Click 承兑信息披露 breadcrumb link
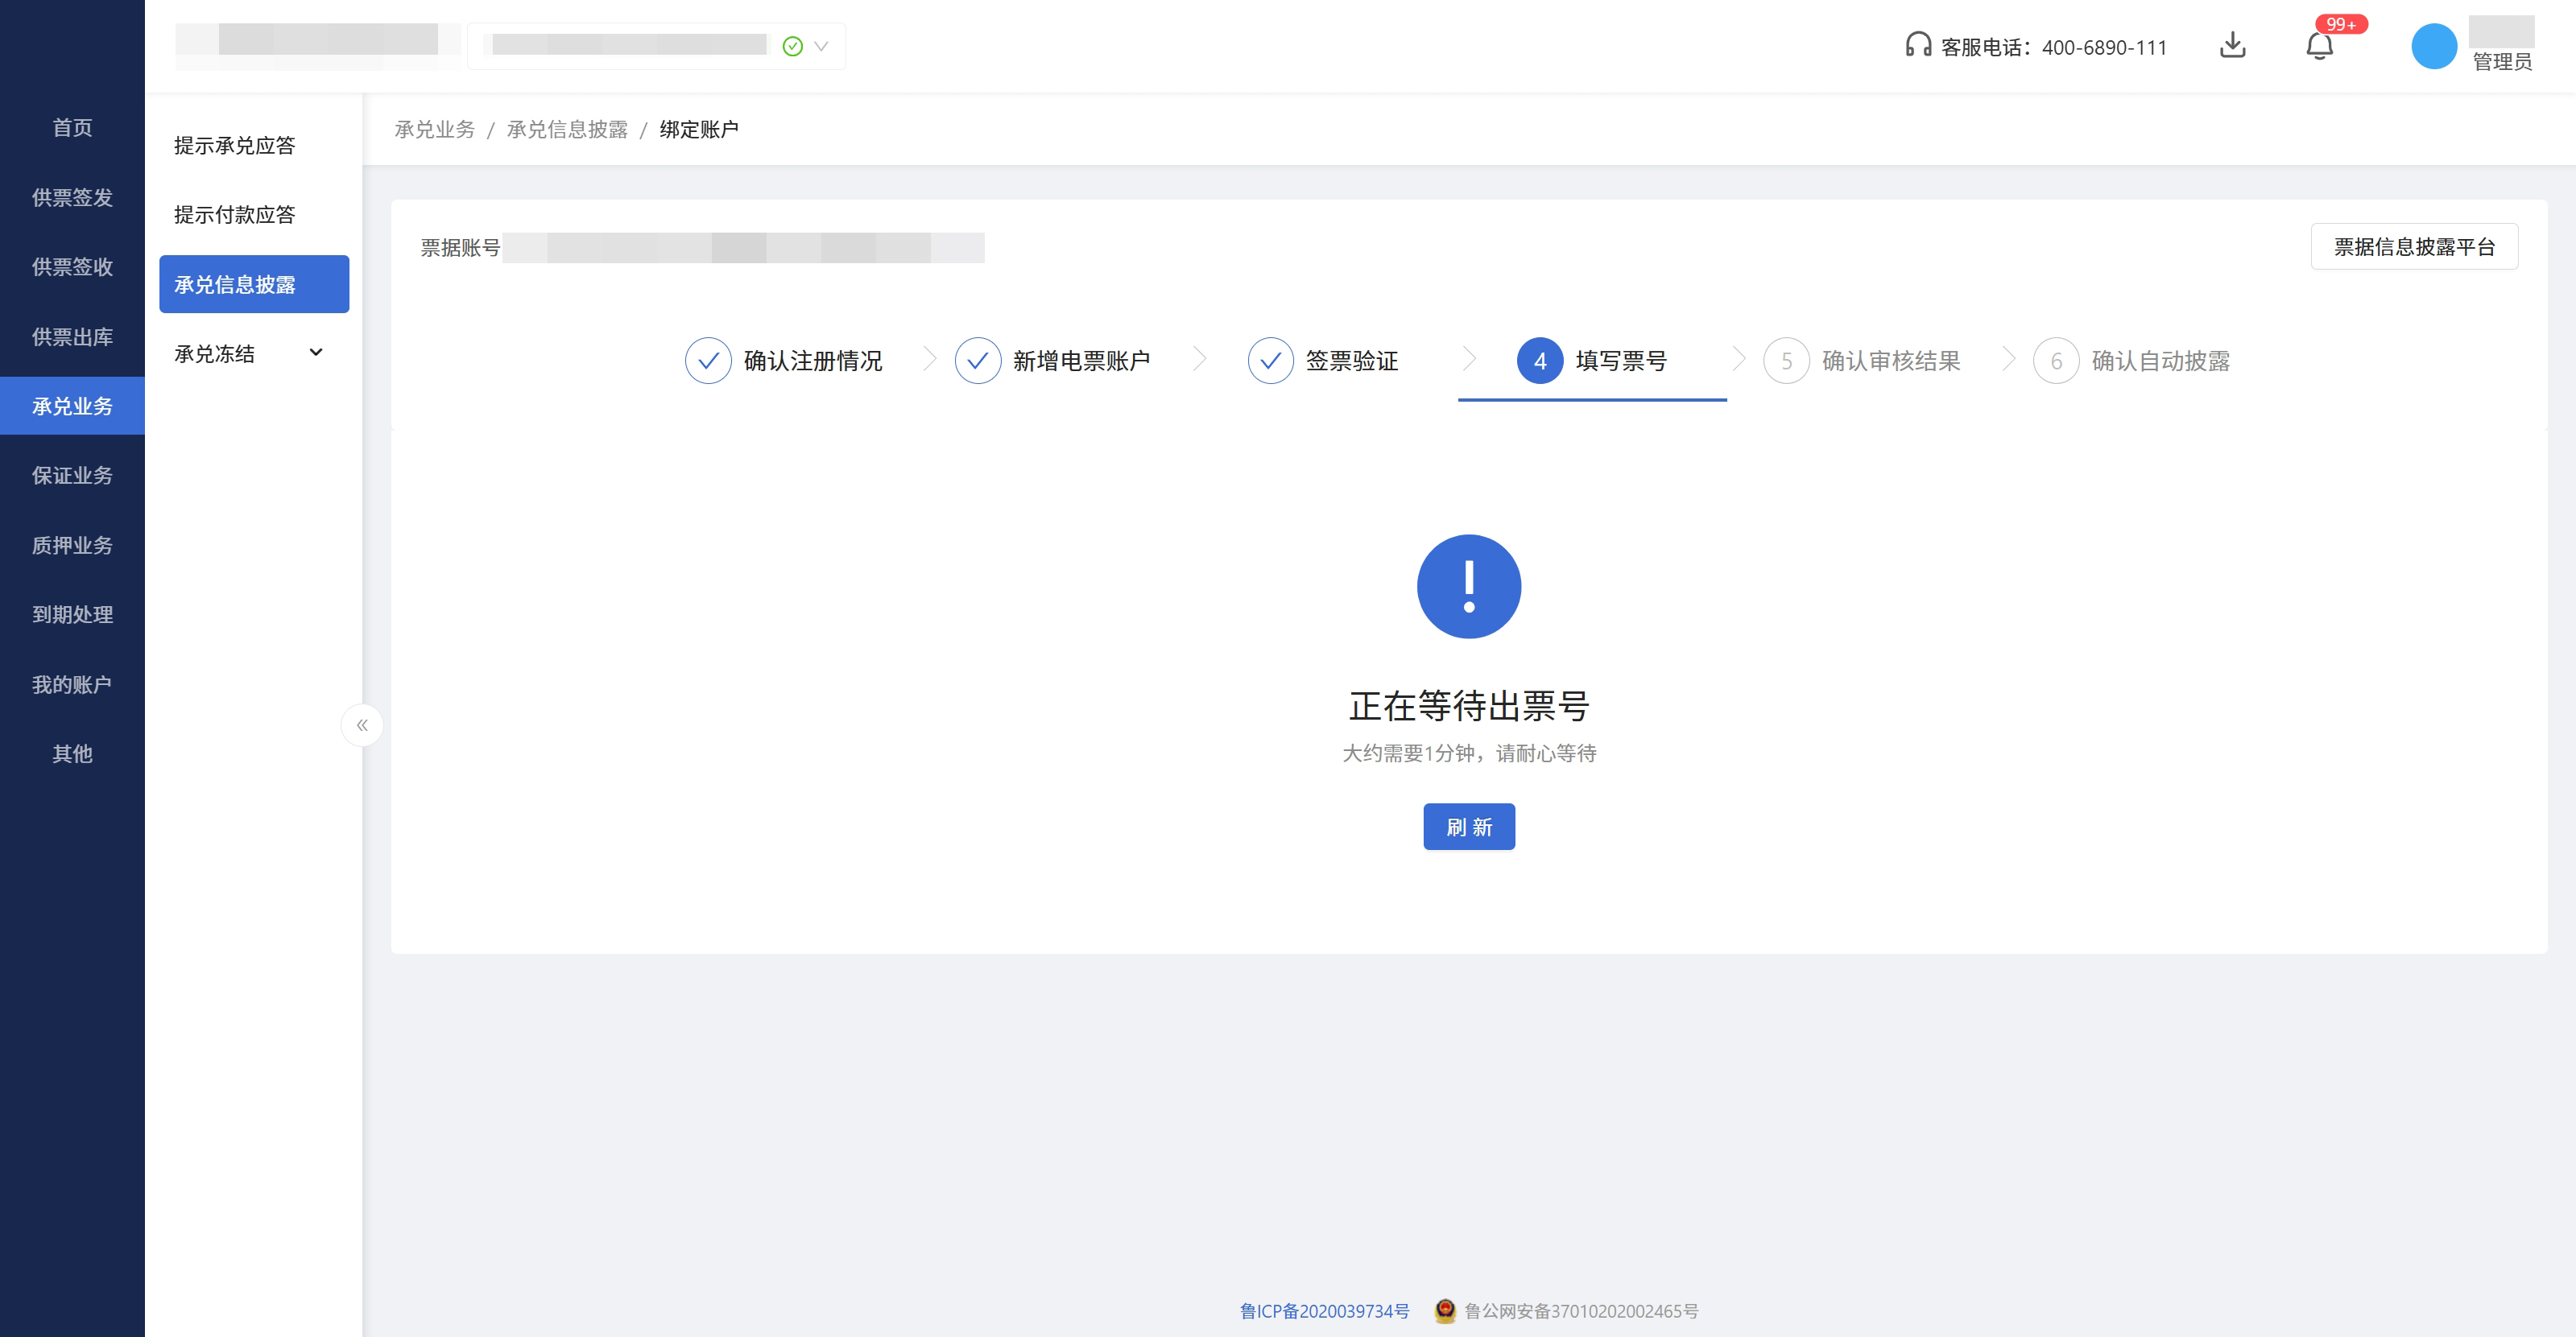The image size is (2576, 1337). click(x=567, y=130)
